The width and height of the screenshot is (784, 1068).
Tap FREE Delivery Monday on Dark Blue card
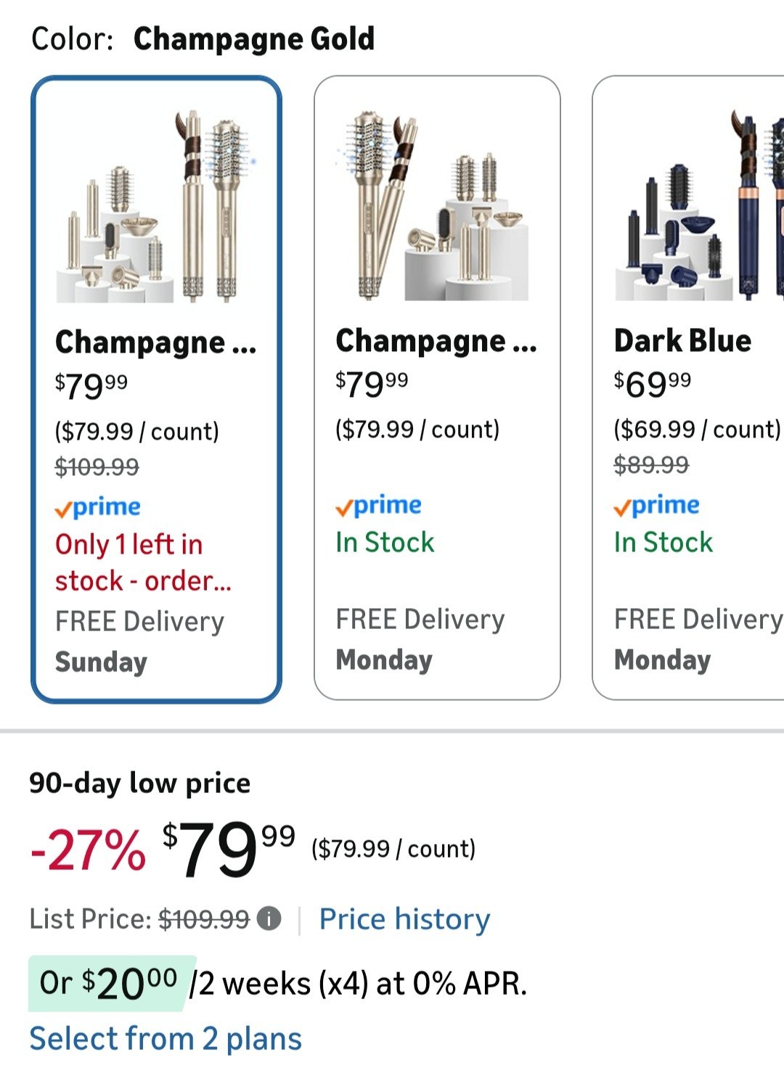pos(697,639)
